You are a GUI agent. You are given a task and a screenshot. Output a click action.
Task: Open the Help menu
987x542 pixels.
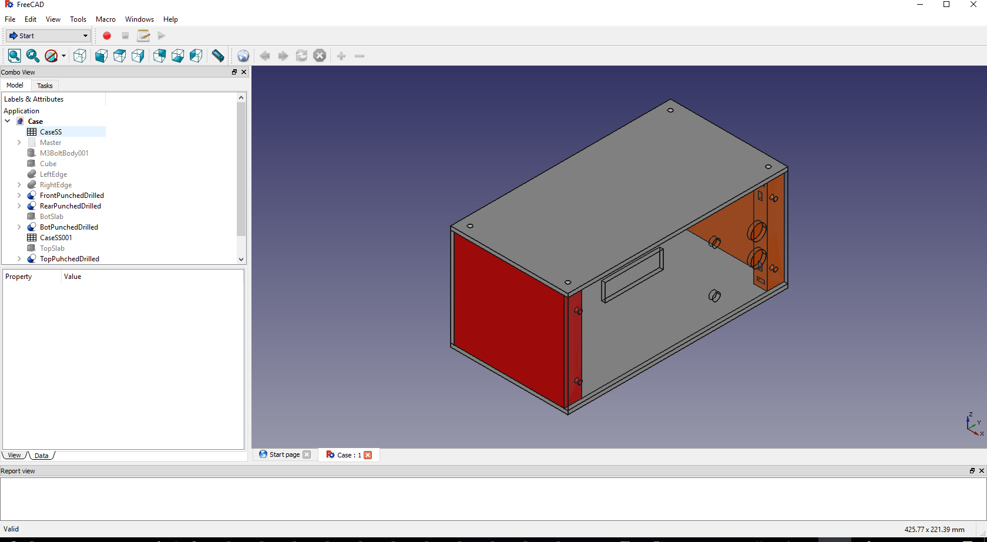170,19
